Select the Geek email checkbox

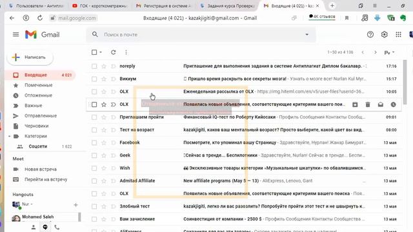(x=94, y=155)
